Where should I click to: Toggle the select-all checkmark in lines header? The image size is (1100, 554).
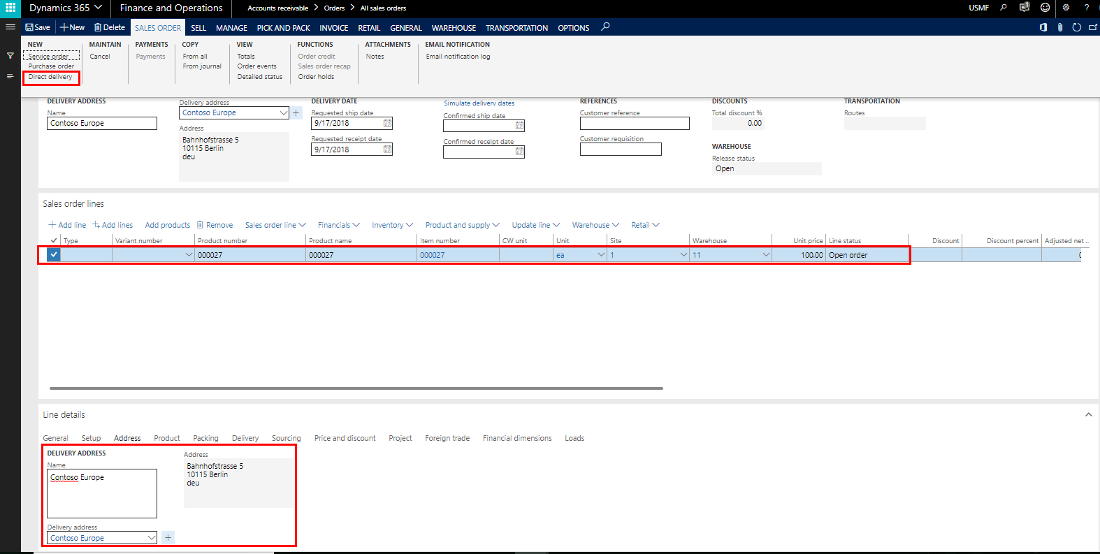tap(54, 240)
